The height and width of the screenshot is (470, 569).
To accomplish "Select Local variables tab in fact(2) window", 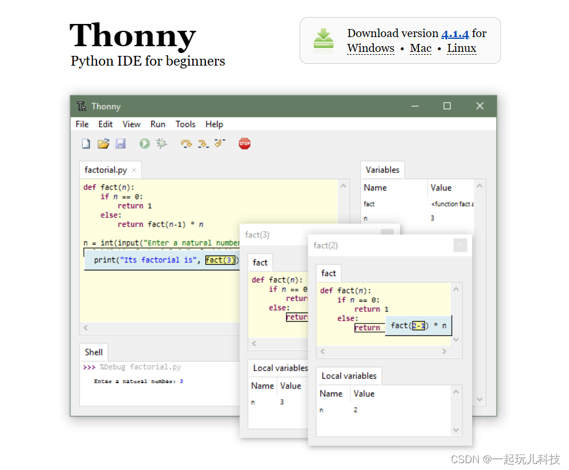I will click(349, 376).
